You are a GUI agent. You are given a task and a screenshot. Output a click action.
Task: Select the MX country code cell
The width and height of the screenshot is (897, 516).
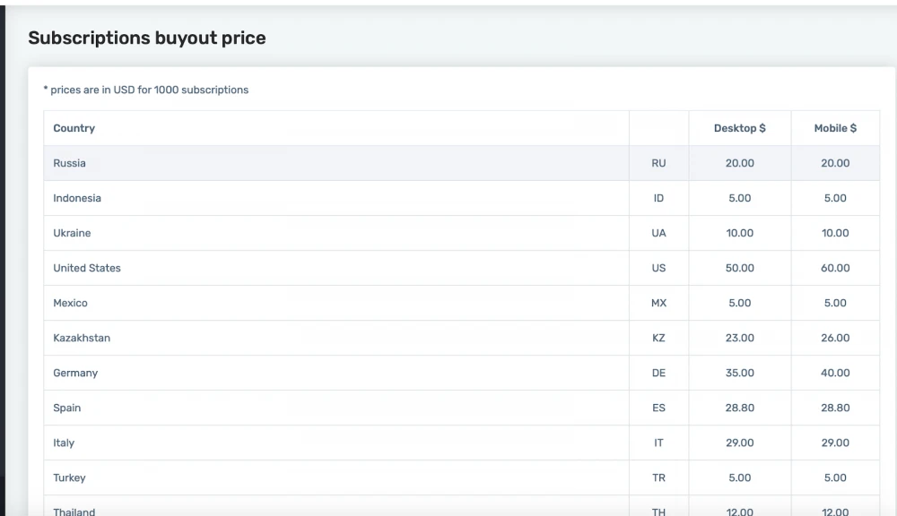(659, 303)
